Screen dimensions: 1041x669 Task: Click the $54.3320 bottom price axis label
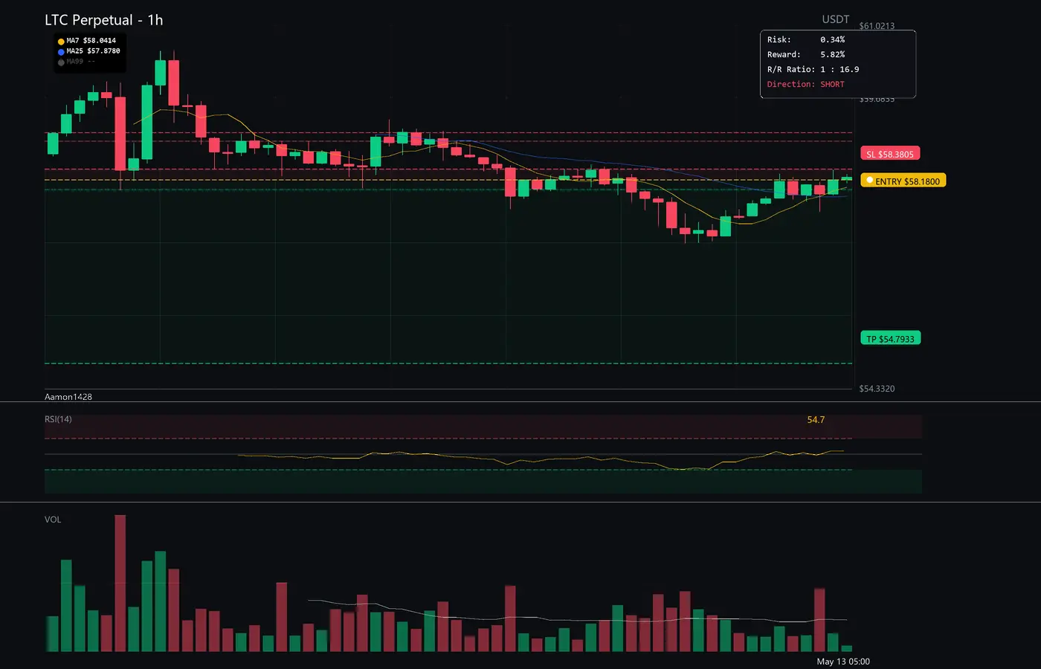[x=877, y=389]
